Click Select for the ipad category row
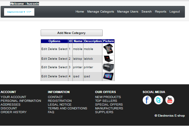This screenshot has height=127, width=189. 63,76
